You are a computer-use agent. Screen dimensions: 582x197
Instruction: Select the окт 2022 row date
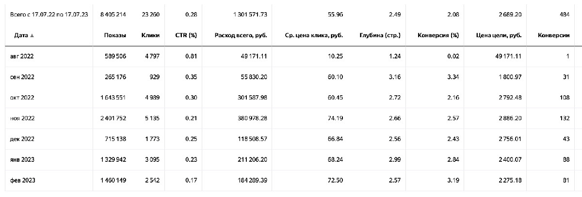(22, 98)
